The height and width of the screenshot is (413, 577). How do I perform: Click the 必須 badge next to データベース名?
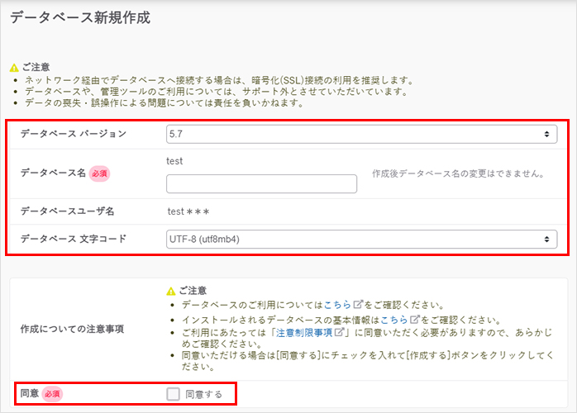point(99,173)
